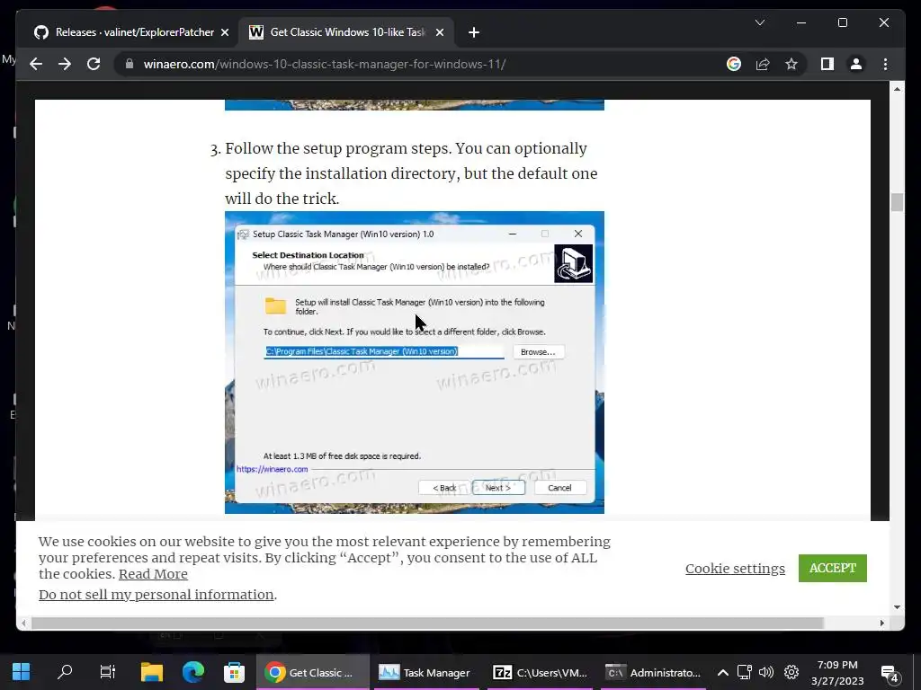Open Cookie settings link
Screen dimensions: 921x690
click(x=735, y=569)
